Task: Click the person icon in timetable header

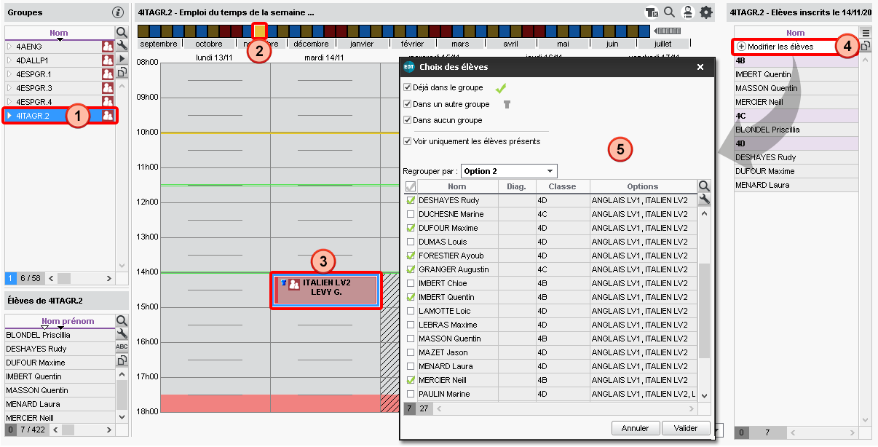Action: pos(687,12)
